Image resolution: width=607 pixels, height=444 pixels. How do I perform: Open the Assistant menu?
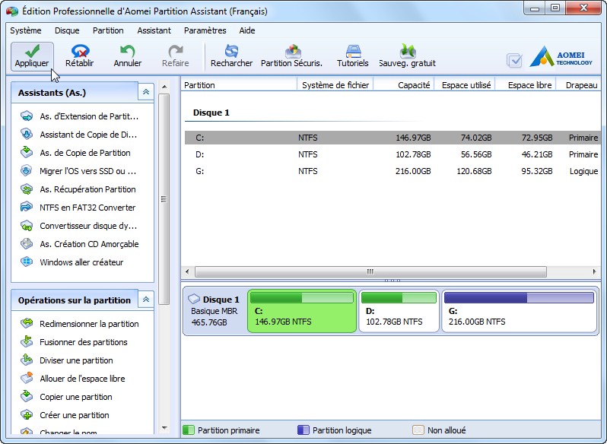(x=154, y=30)
